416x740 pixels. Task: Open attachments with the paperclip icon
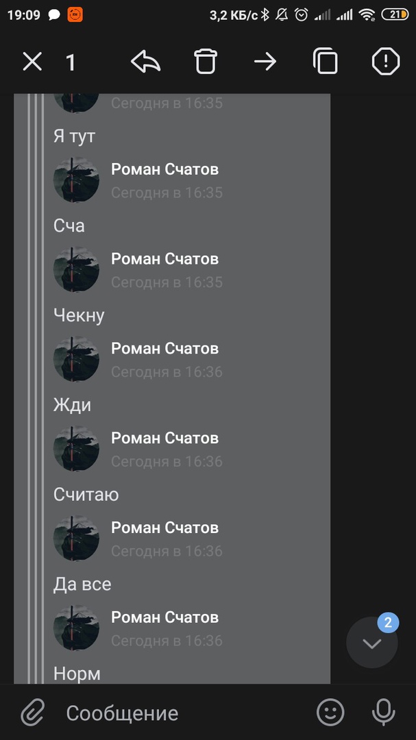click(33, 712)
